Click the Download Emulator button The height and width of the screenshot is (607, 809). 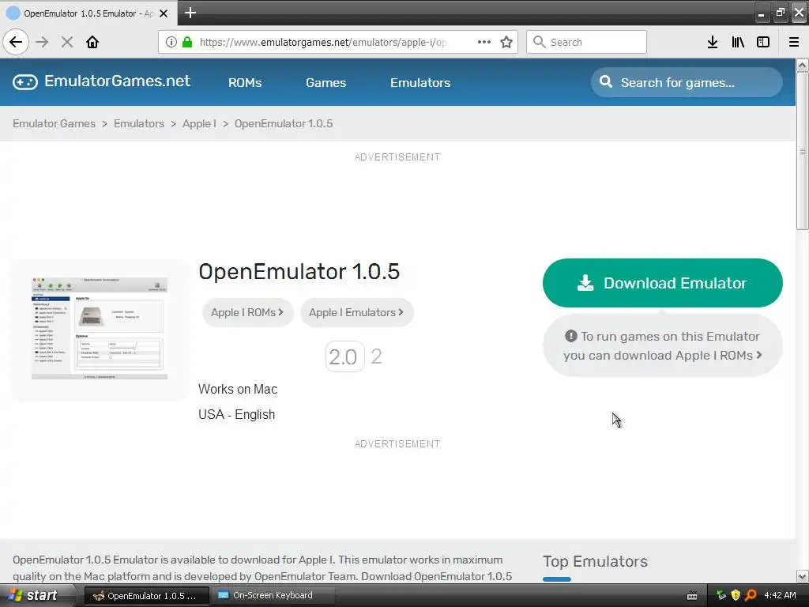point(663,283)
